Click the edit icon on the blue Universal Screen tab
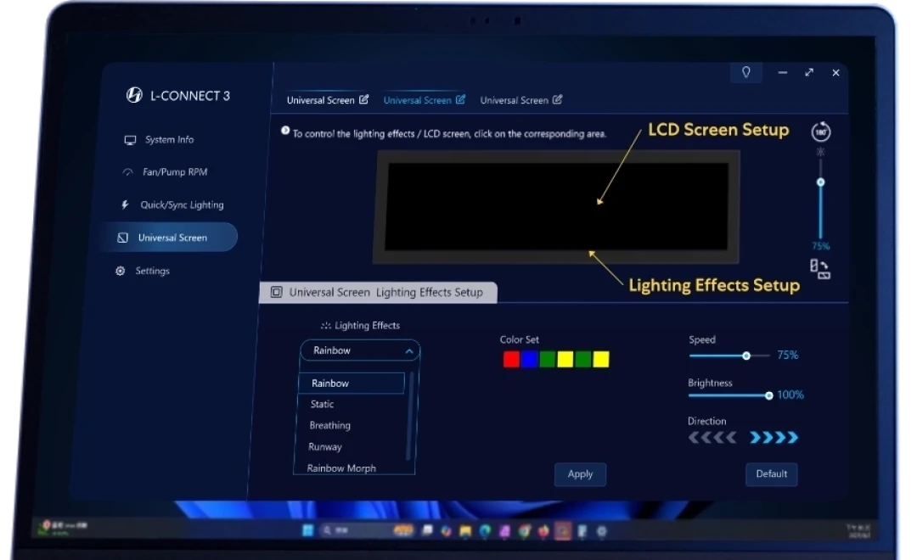917x560 pixels. (x=460, y=99)
